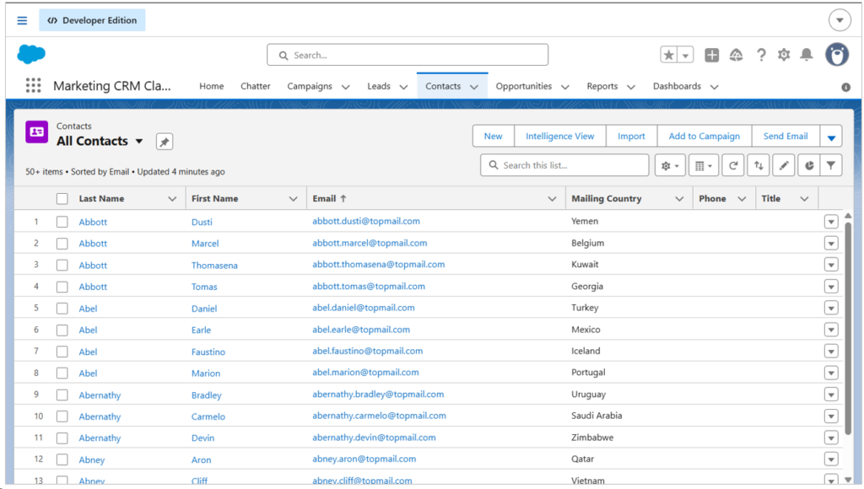Open the hamburger menu beside Developer Edition
The width and height of the screenshot is (864, 489).
click(22, 20)
